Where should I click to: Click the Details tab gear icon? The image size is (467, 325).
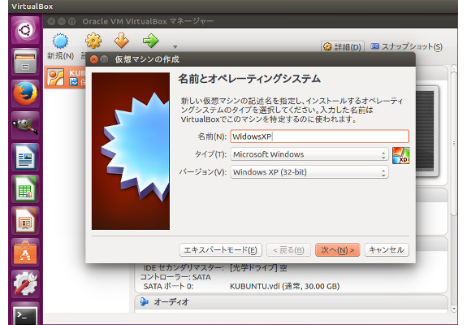pyautogui.click(x=327, y=47)
